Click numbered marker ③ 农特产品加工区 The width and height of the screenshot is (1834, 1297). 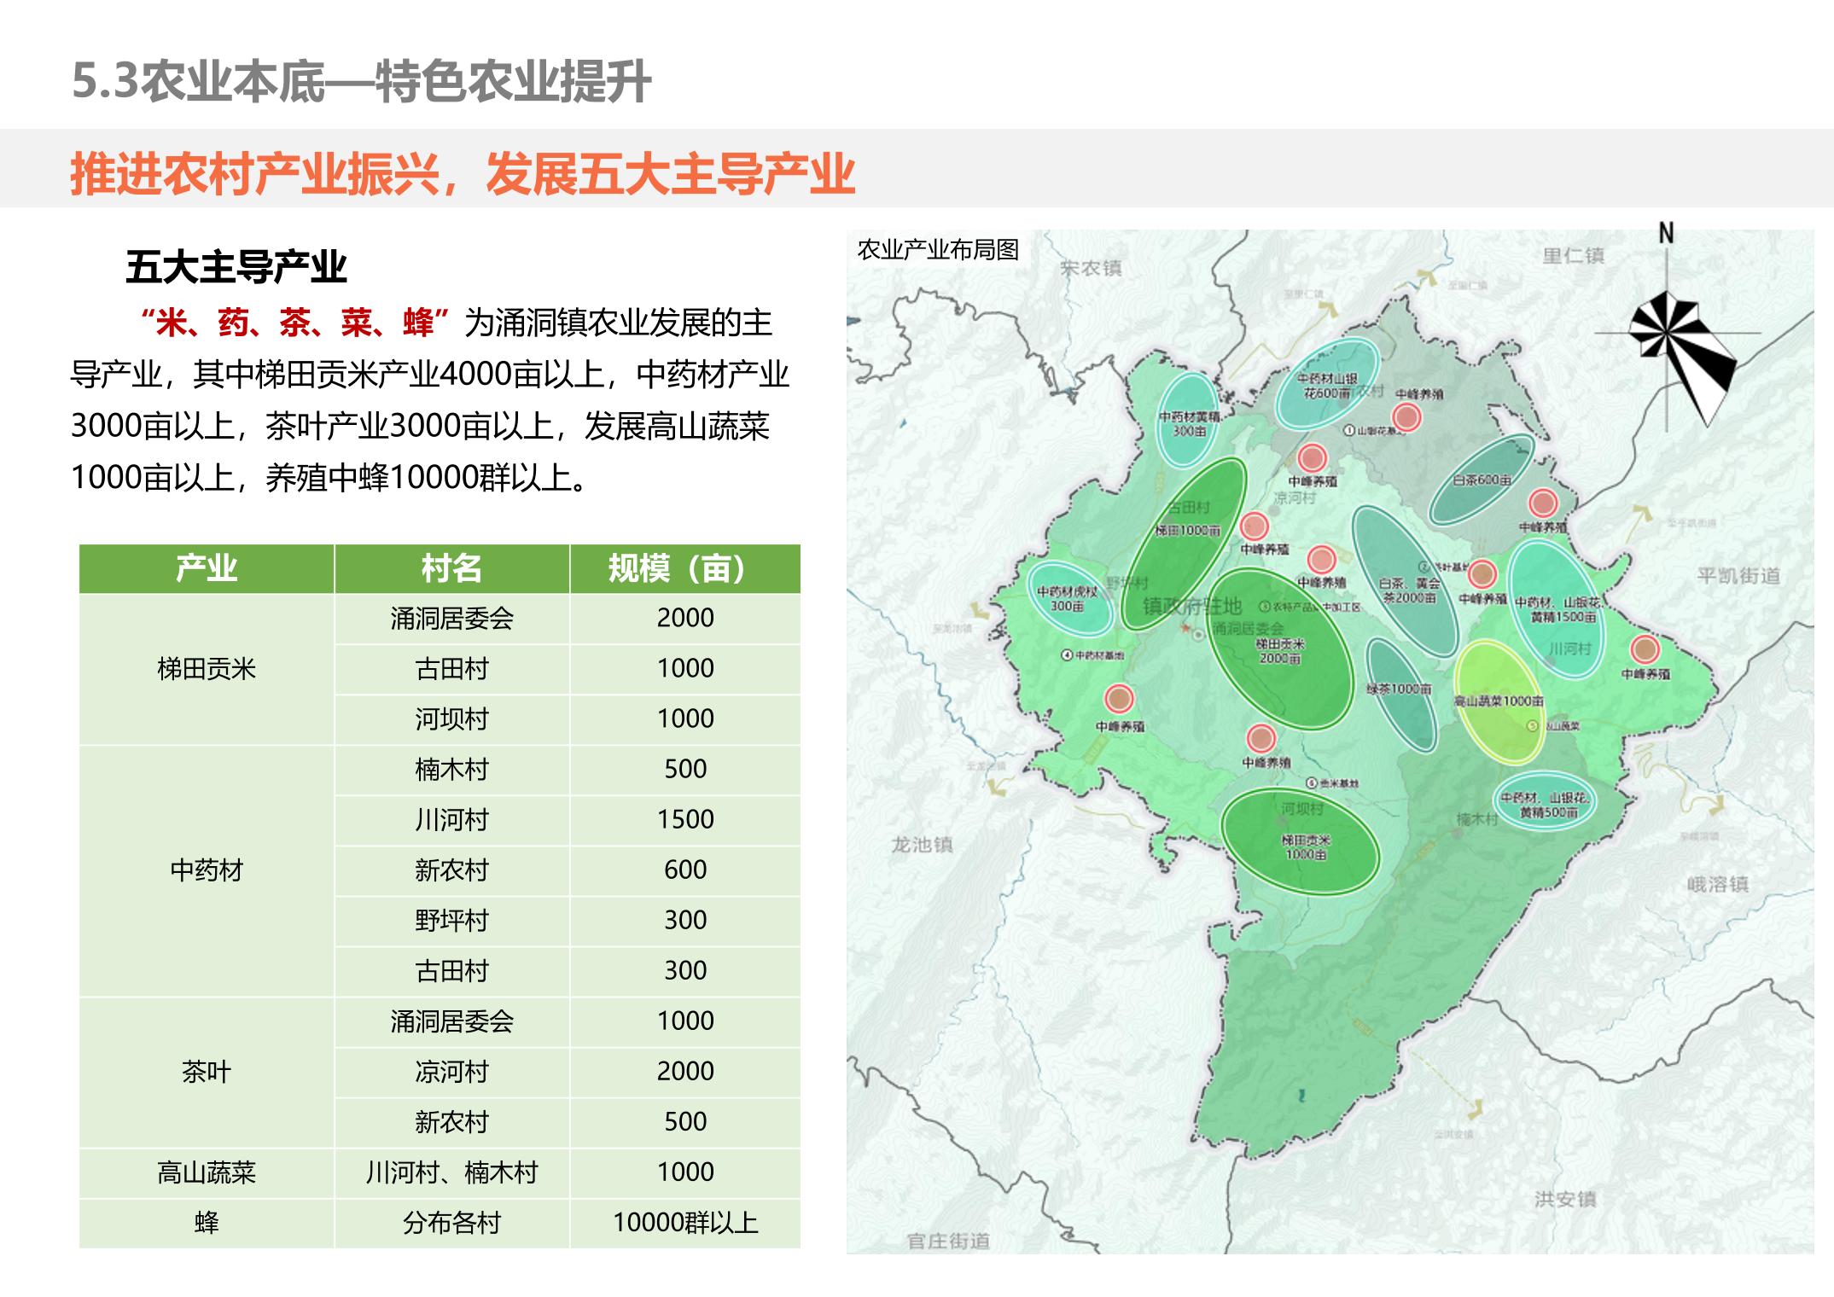pyautogui.click(x=1265, y=607)
